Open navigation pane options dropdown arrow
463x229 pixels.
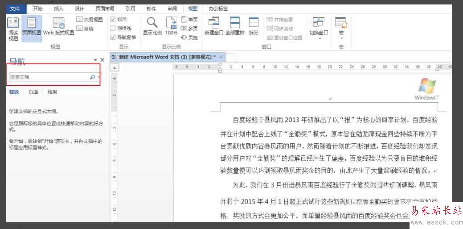point(96,60)
